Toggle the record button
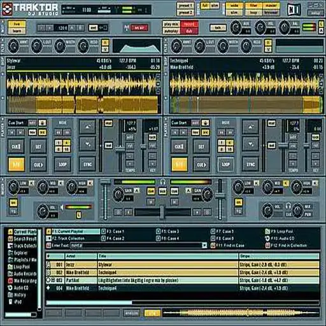 (x=189, y=24)
